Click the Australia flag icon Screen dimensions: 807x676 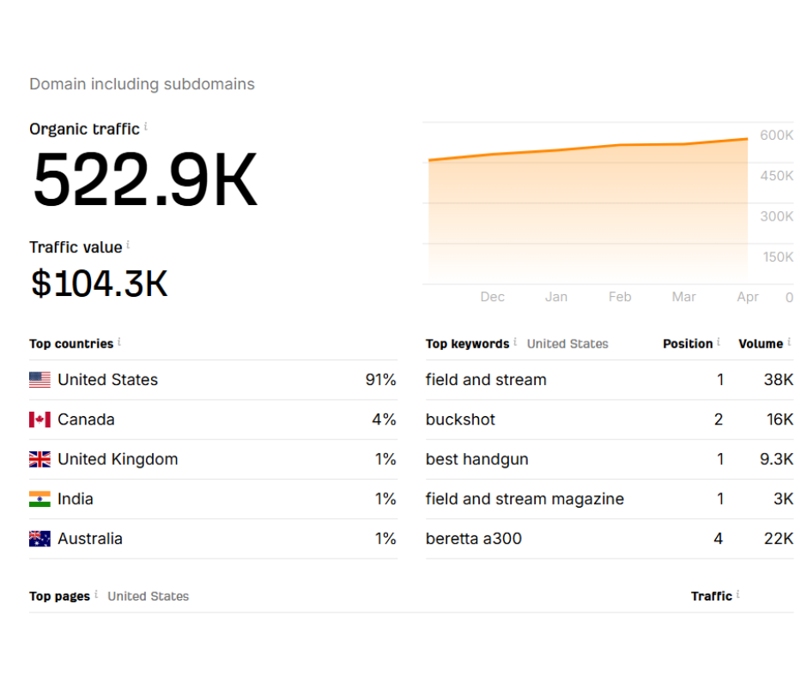[x=39, y=539]
